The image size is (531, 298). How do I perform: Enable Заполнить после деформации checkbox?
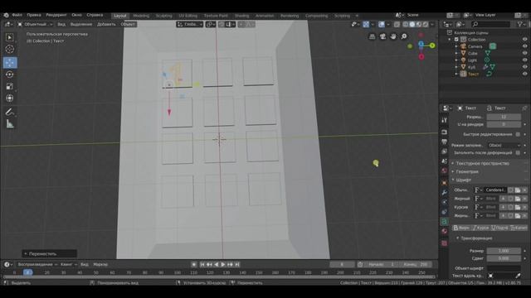pos(518,152)
